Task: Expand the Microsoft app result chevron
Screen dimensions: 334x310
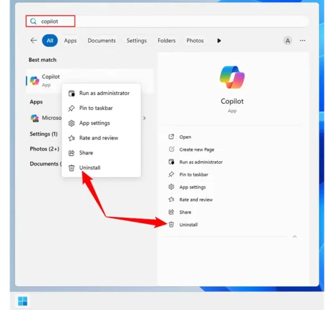Action: pos(144,118)
